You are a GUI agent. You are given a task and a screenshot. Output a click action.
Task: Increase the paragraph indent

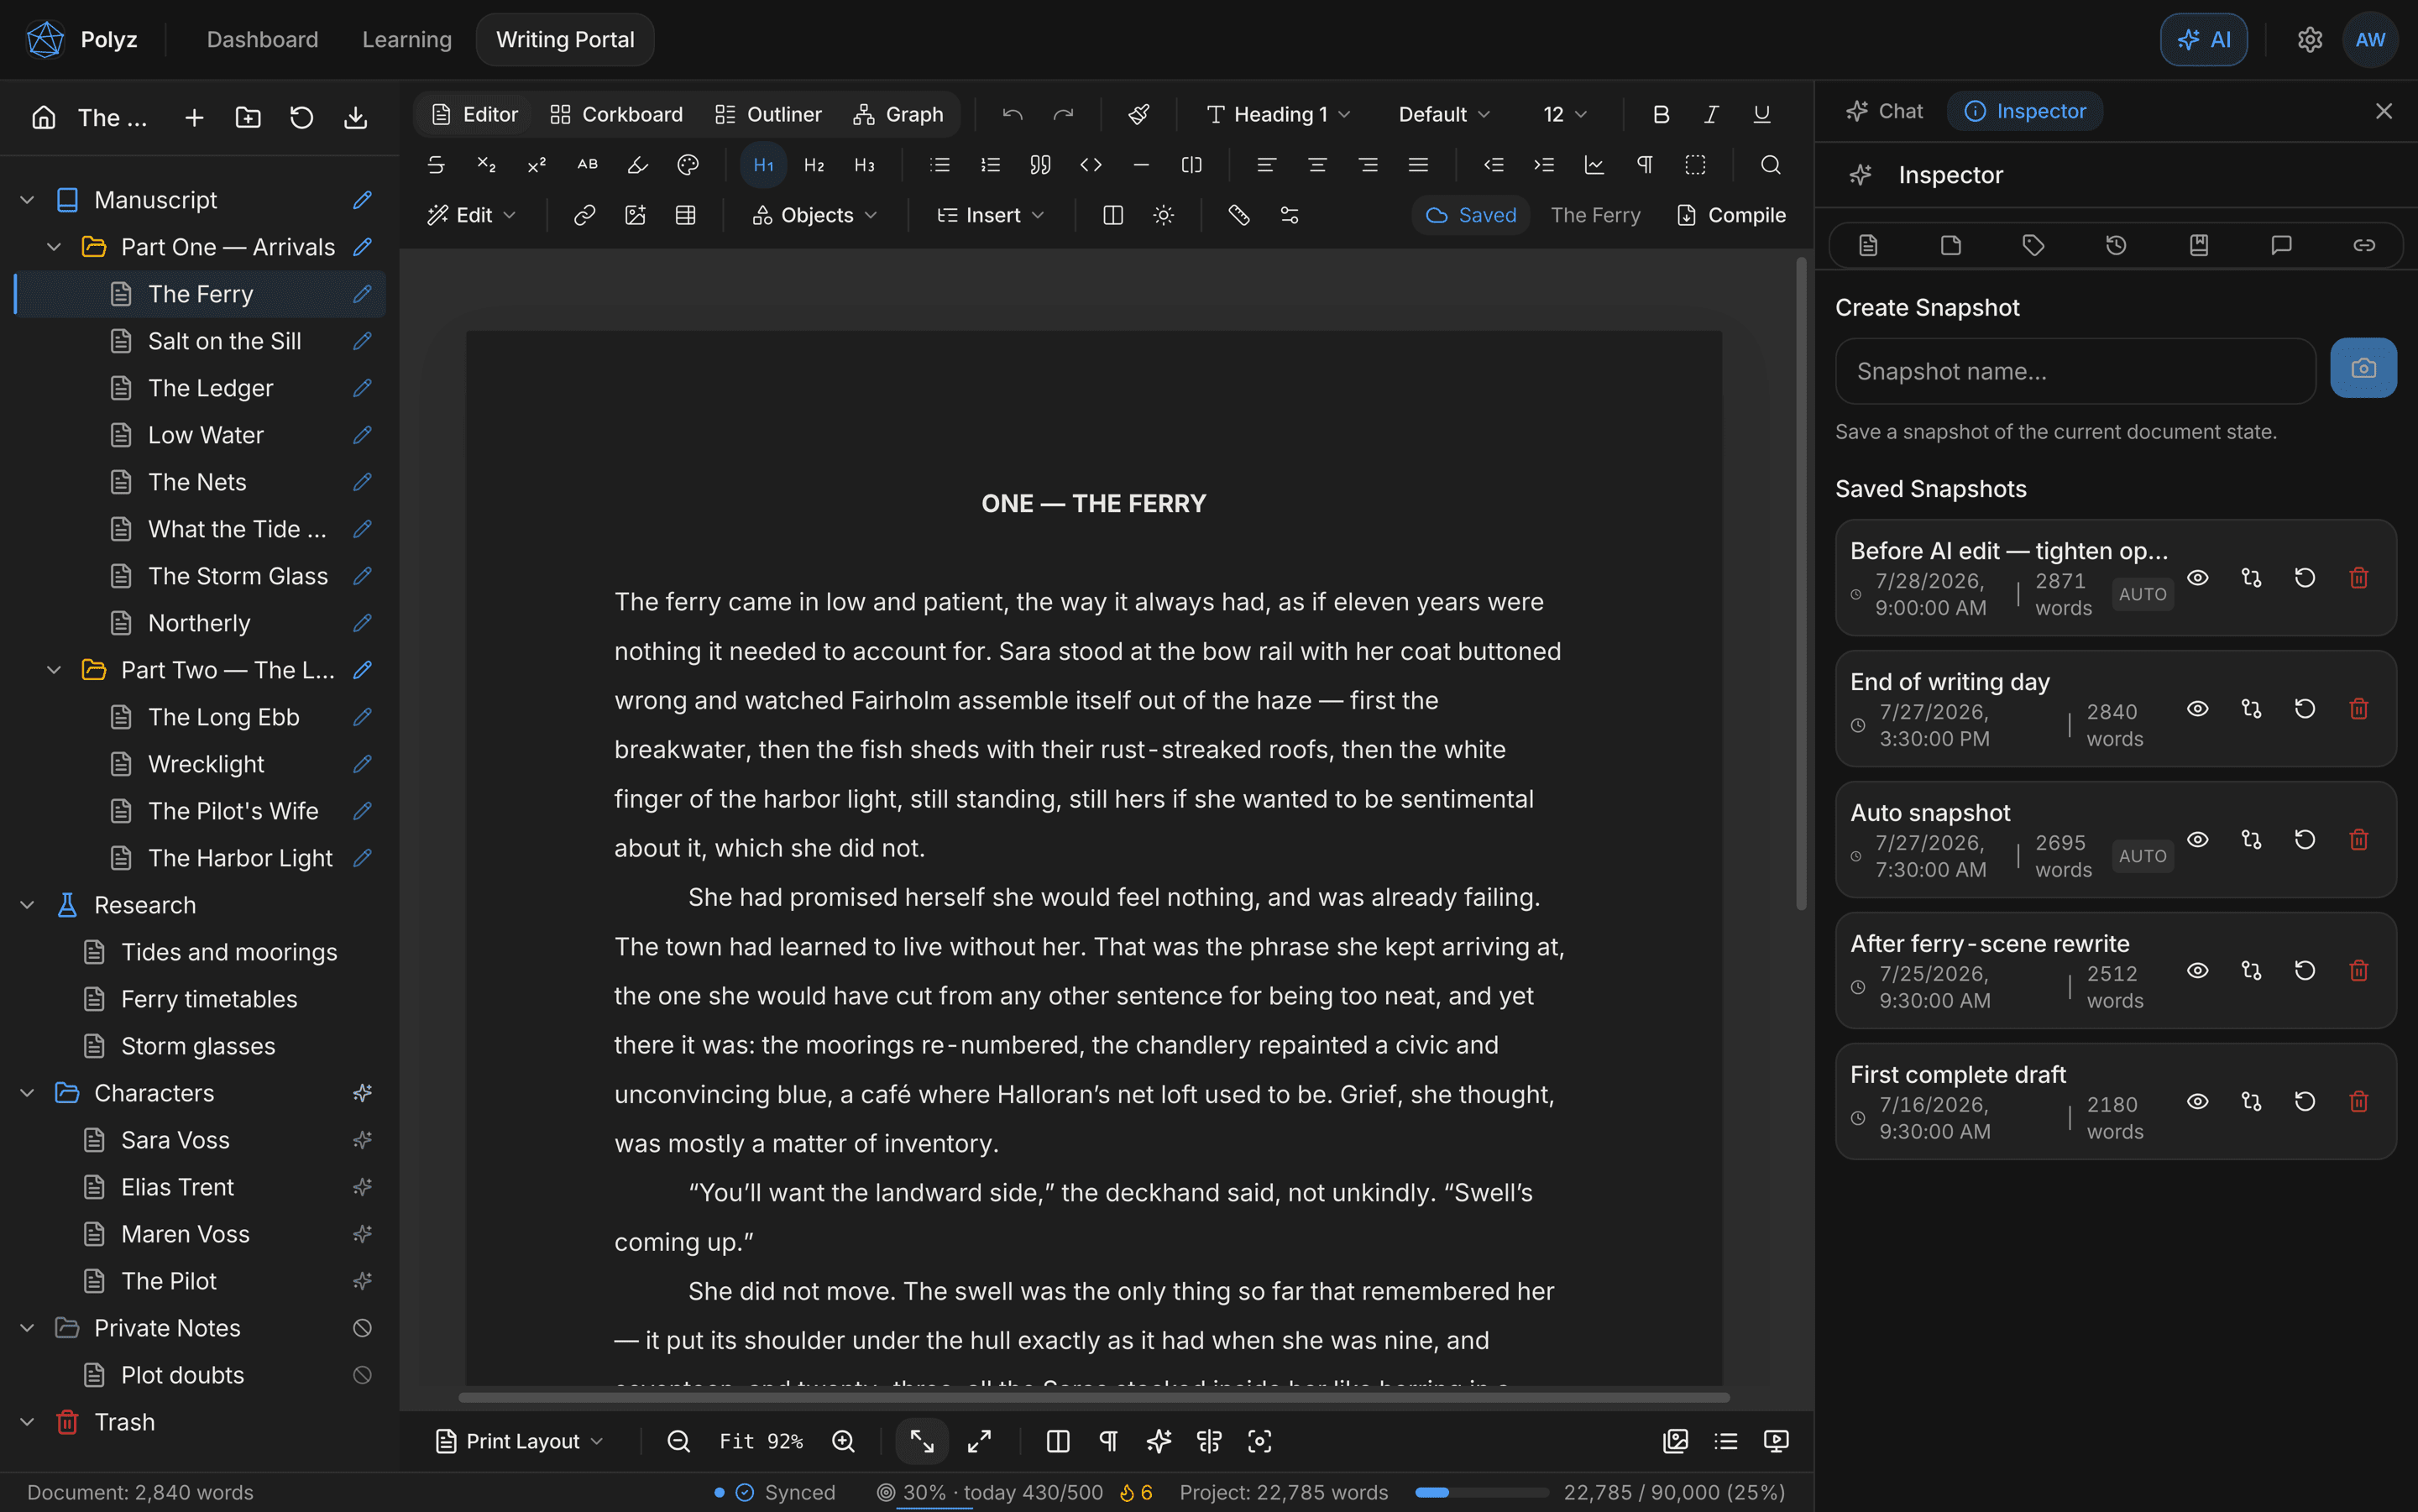pyautogui.click(x=1544, y=165)
